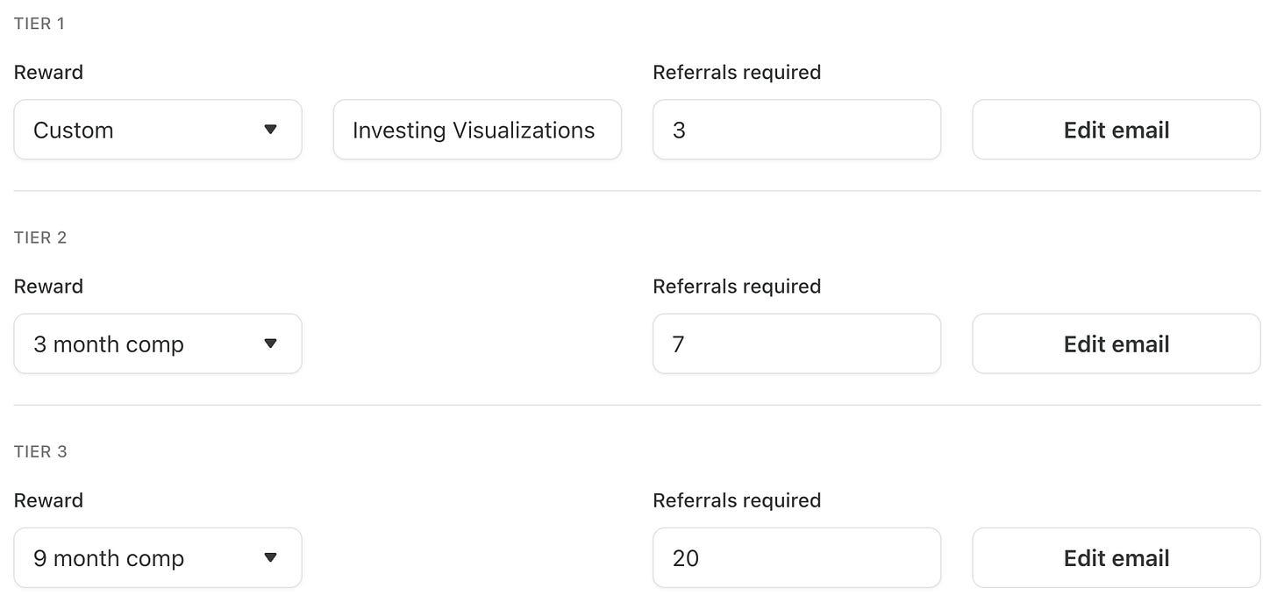Click the TIER 3 section heading
The image size is (1277, 602).
(x=40, y=451)
